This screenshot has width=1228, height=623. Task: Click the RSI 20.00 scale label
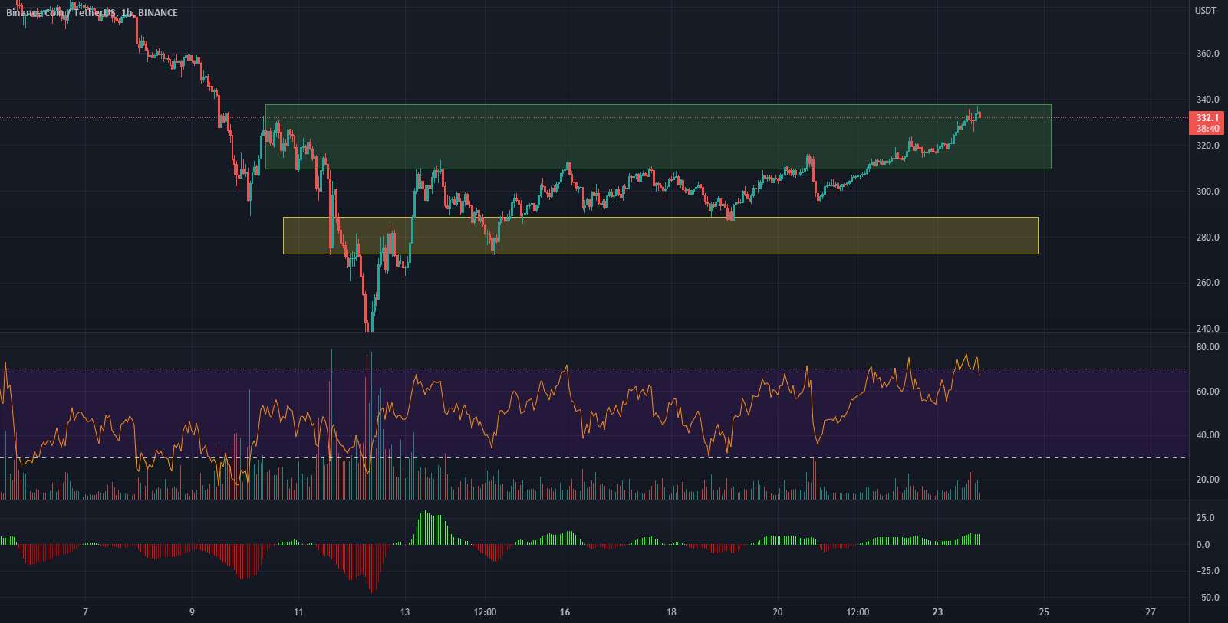(x=1207, y=480)
